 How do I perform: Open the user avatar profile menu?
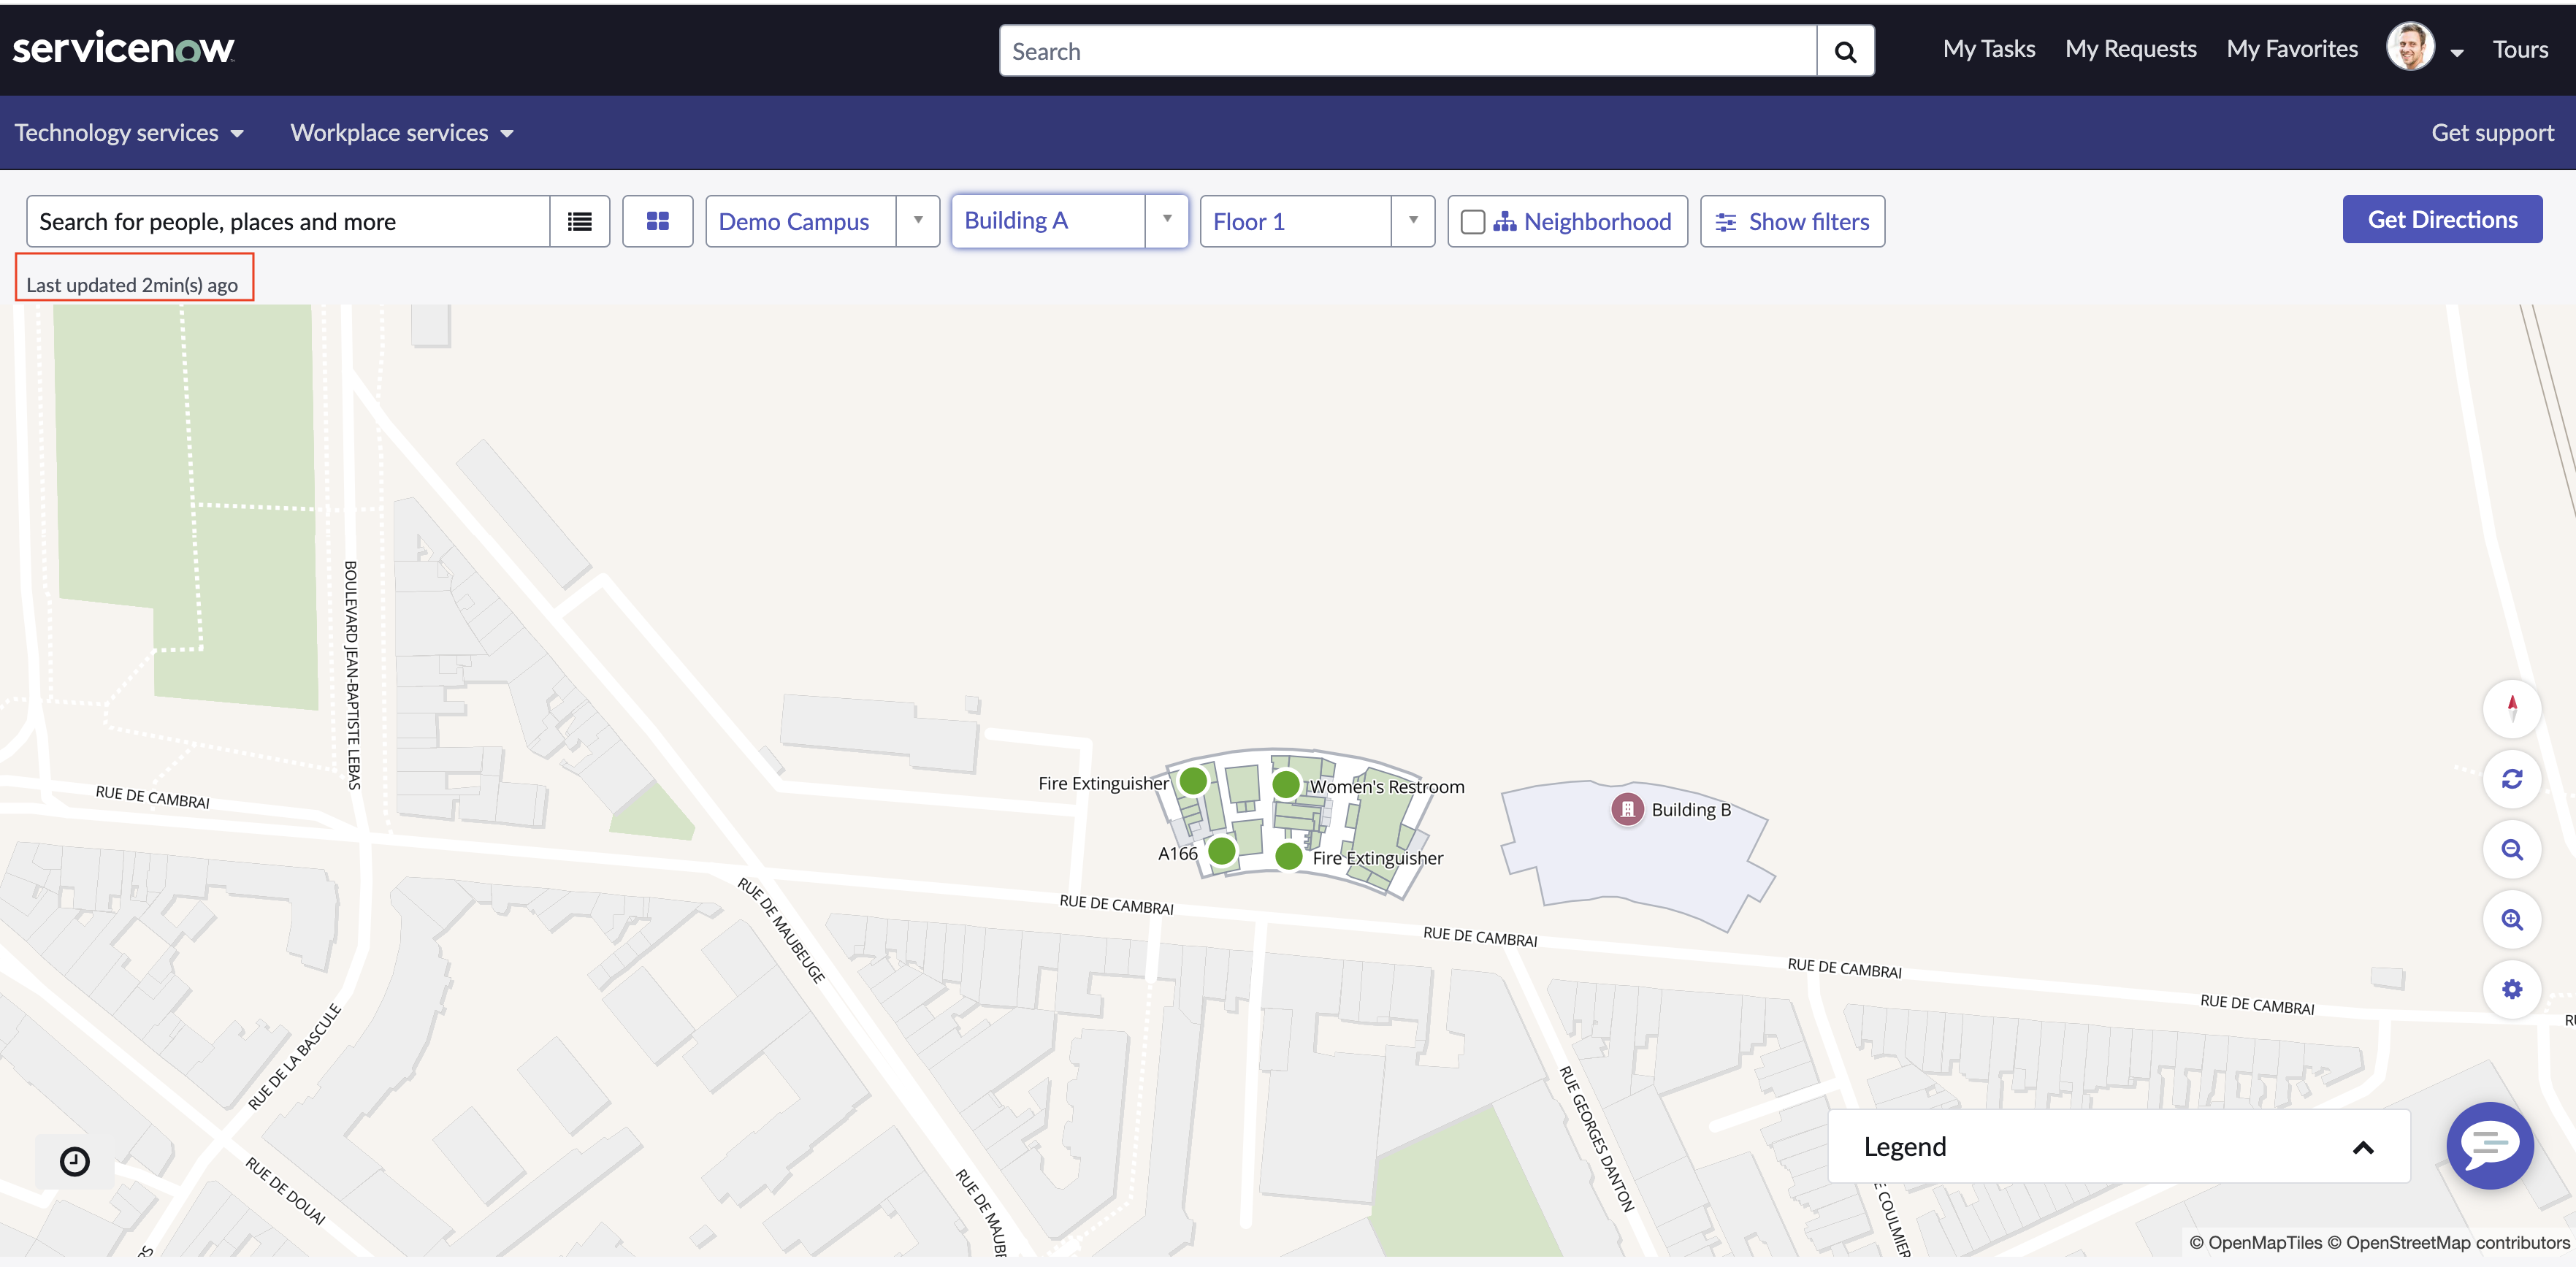[2410, 47]
